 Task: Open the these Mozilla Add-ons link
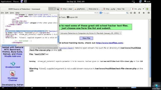[13, 55]
